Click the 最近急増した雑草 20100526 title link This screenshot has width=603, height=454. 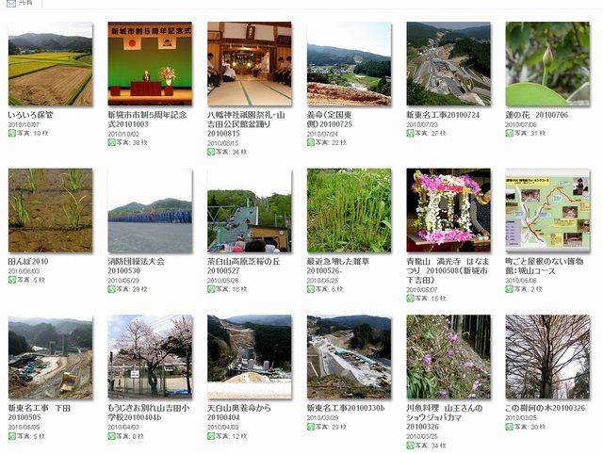(338, 266)
